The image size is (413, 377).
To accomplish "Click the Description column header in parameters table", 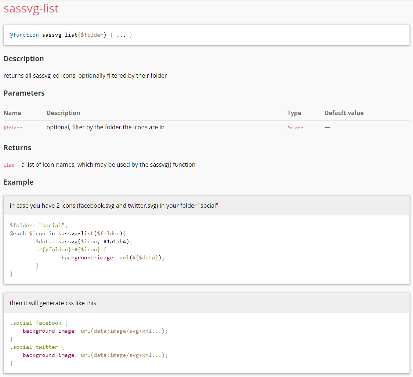I will (x=63, y=113).
